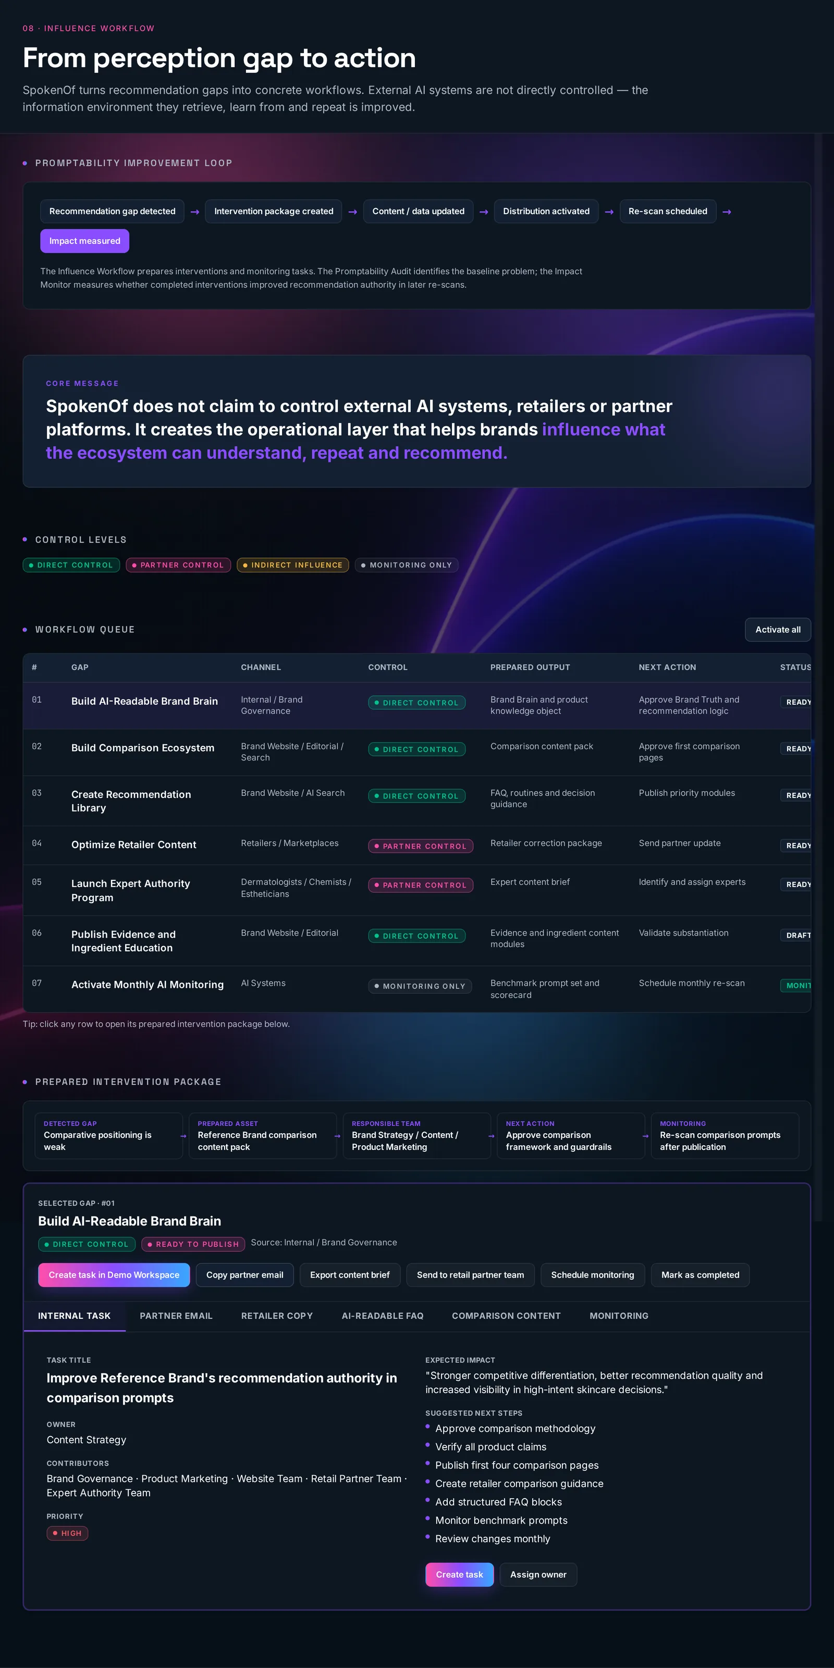The image size is (834, 1668).
Task: Click READY status in Create Recommendation Library row
Action: pos(796,795)
